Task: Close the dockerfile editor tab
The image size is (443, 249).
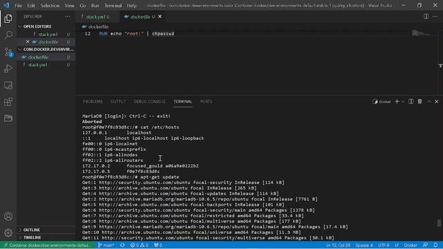Action: [160, 17]
